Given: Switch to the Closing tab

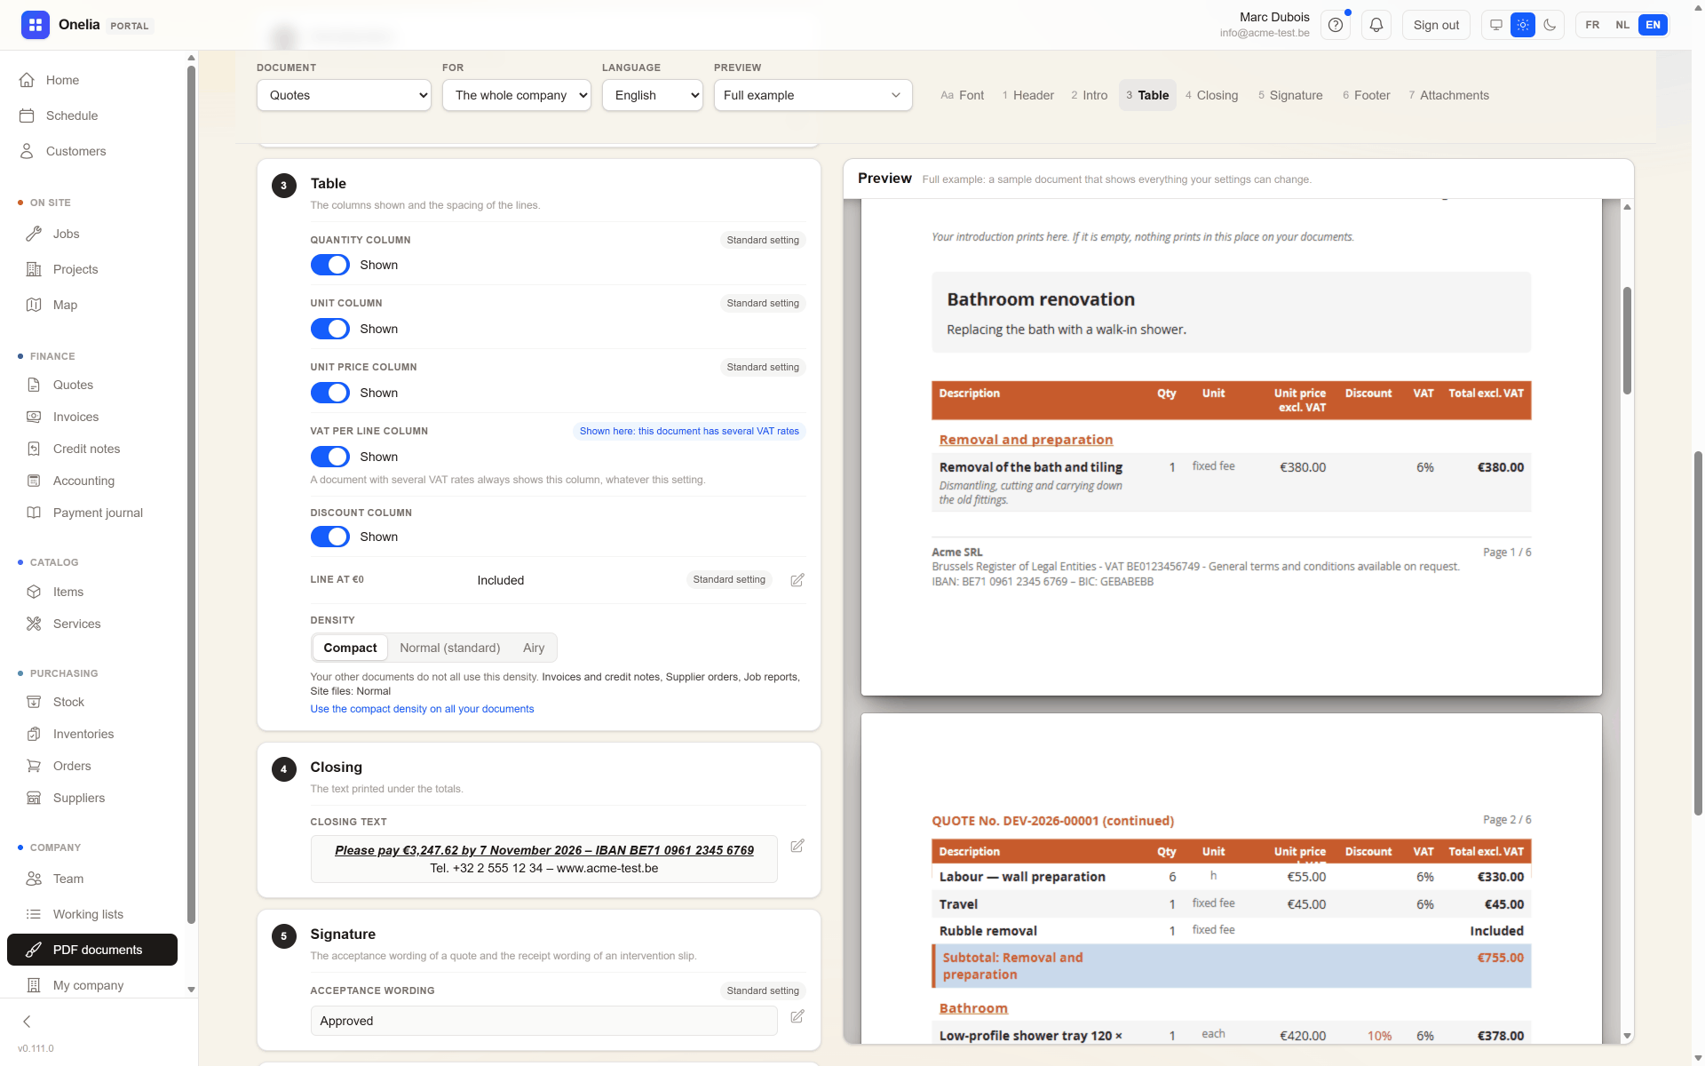Looking at the screenshot, I should (x=1212, y=95).
